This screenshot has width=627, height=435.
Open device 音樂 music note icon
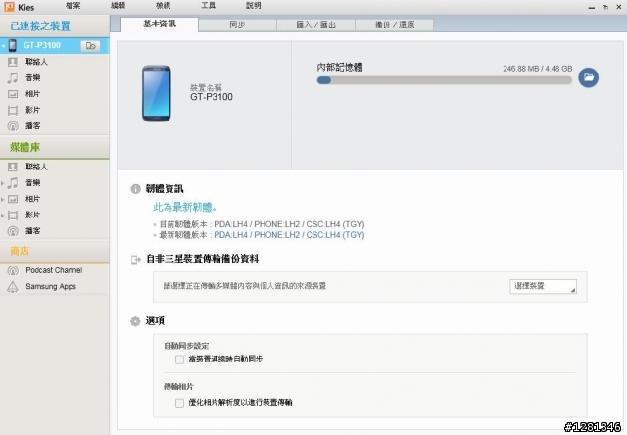[x=13, y=78]
